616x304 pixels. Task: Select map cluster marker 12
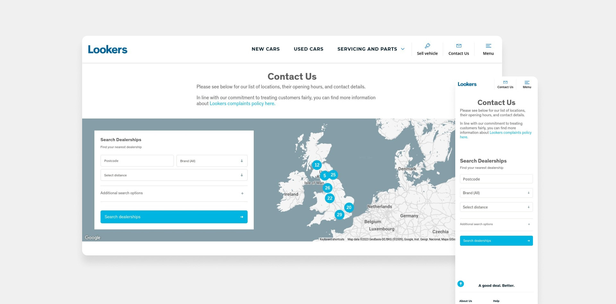click(317, 165)
